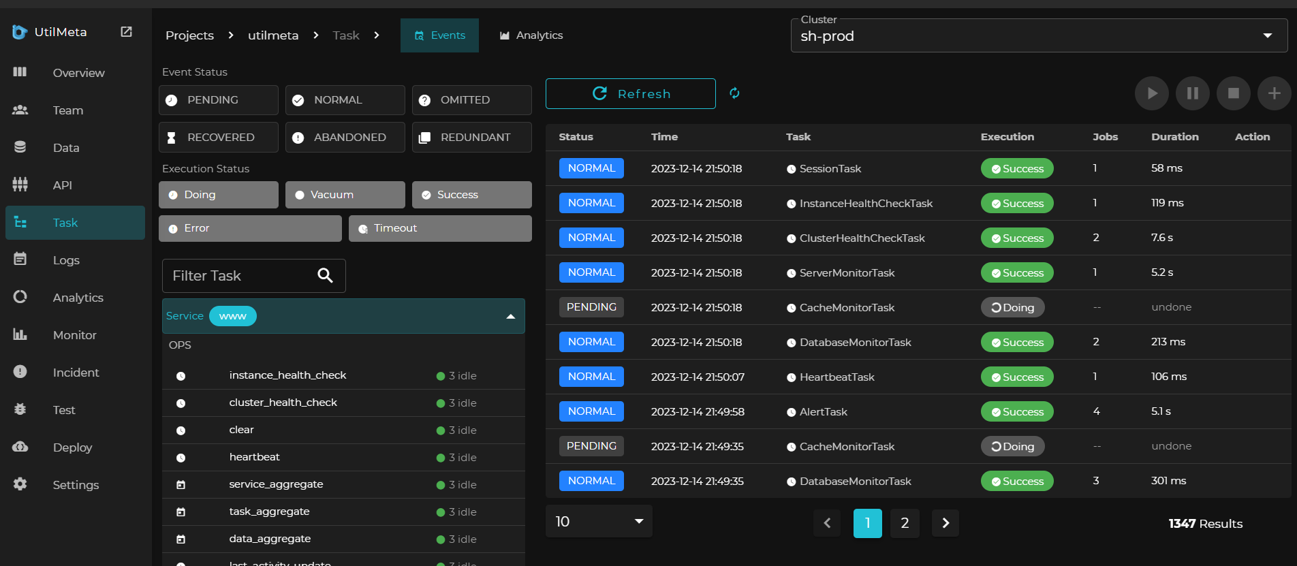Toggle the RECOVERED event status filter
The image size is (1297, 566).
pyautogui.click(x=219, y=138)
